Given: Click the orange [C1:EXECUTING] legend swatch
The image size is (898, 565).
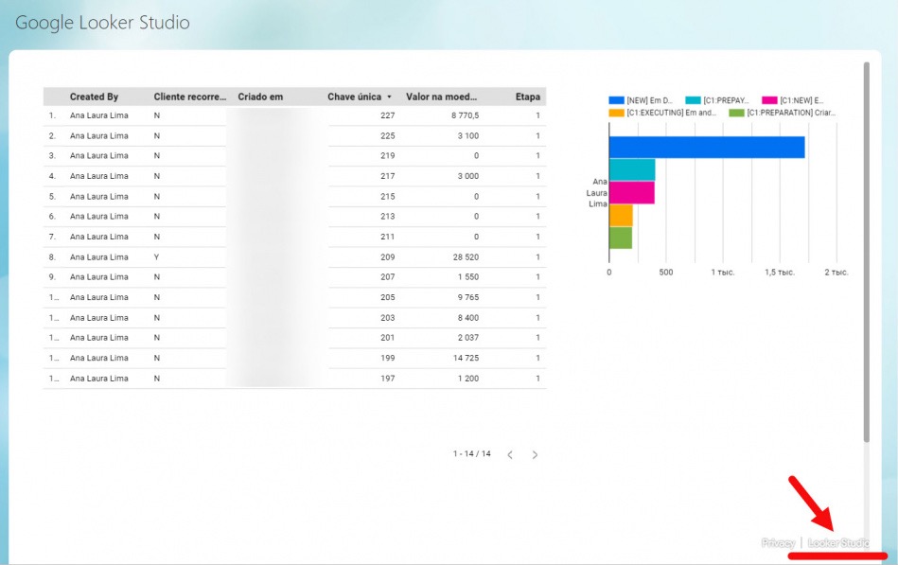Looking at the screenshot, I should pos(616,113).
